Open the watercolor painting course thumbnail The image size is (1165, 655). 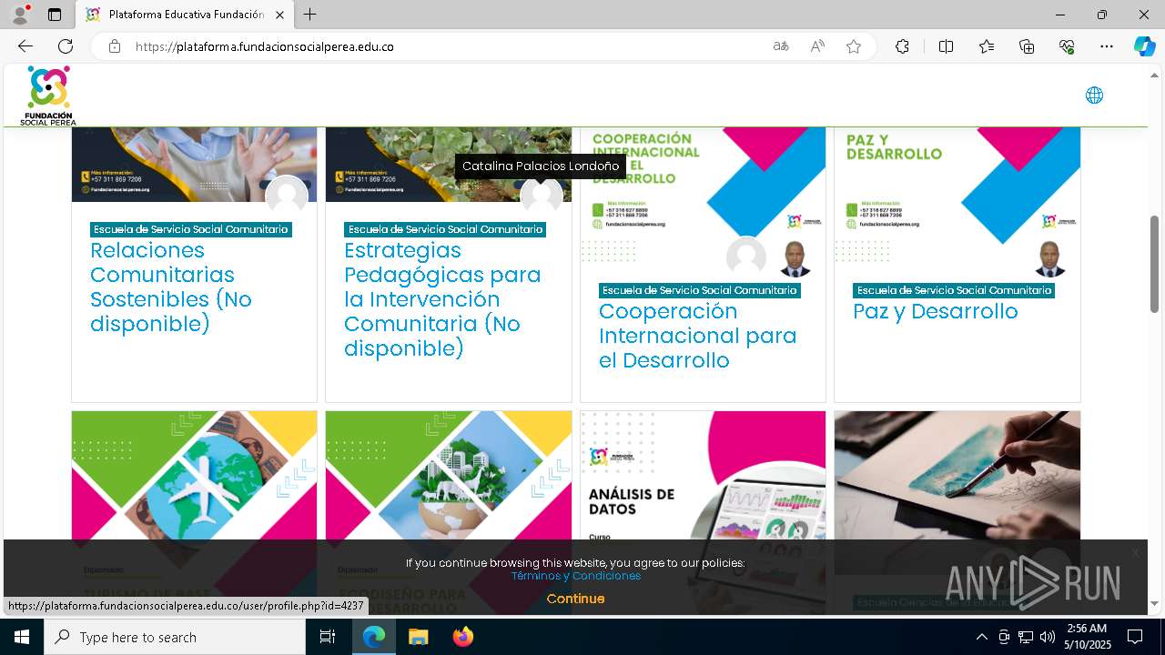click(957, 475)
